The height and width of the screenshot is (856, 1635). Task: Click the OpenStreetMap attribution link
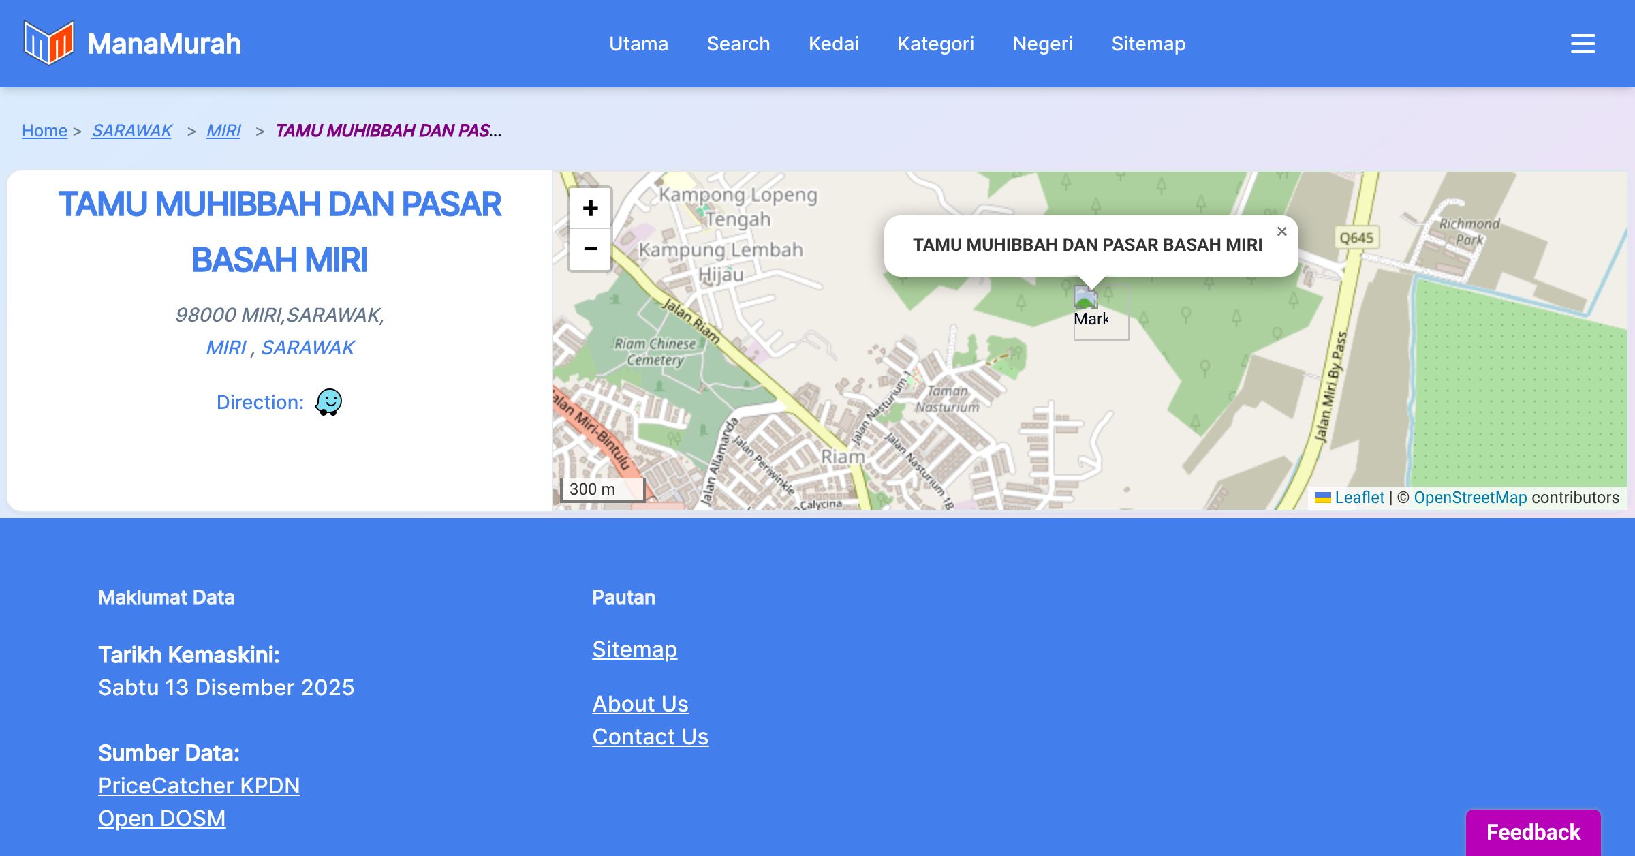click(x=1470, y=498)
